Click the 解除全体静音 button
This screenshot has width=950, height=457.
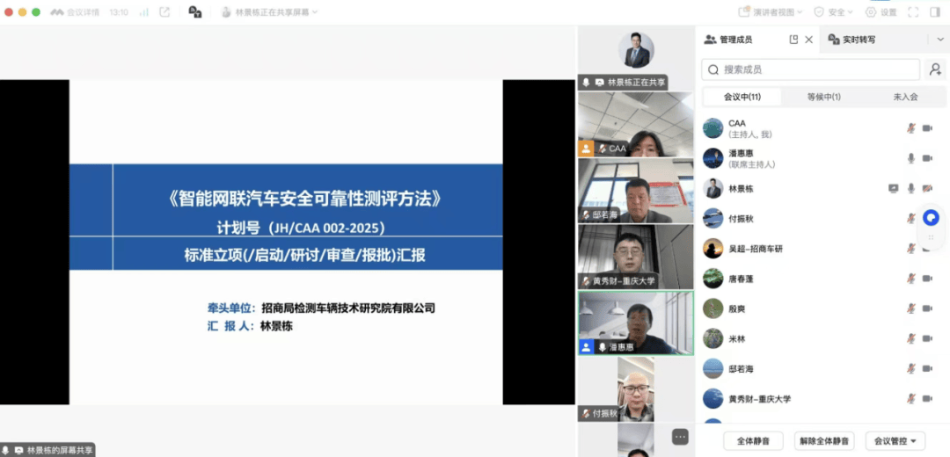point(824,440)
